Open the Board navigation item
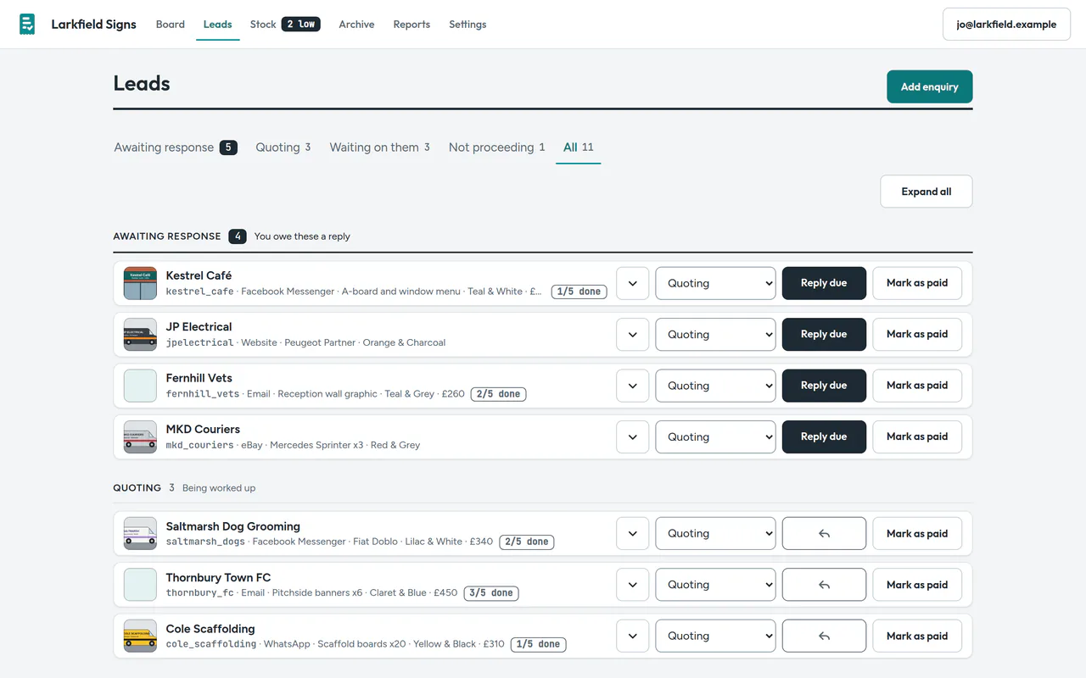This screenshot has height=678, width=1086. pos(171,25)
